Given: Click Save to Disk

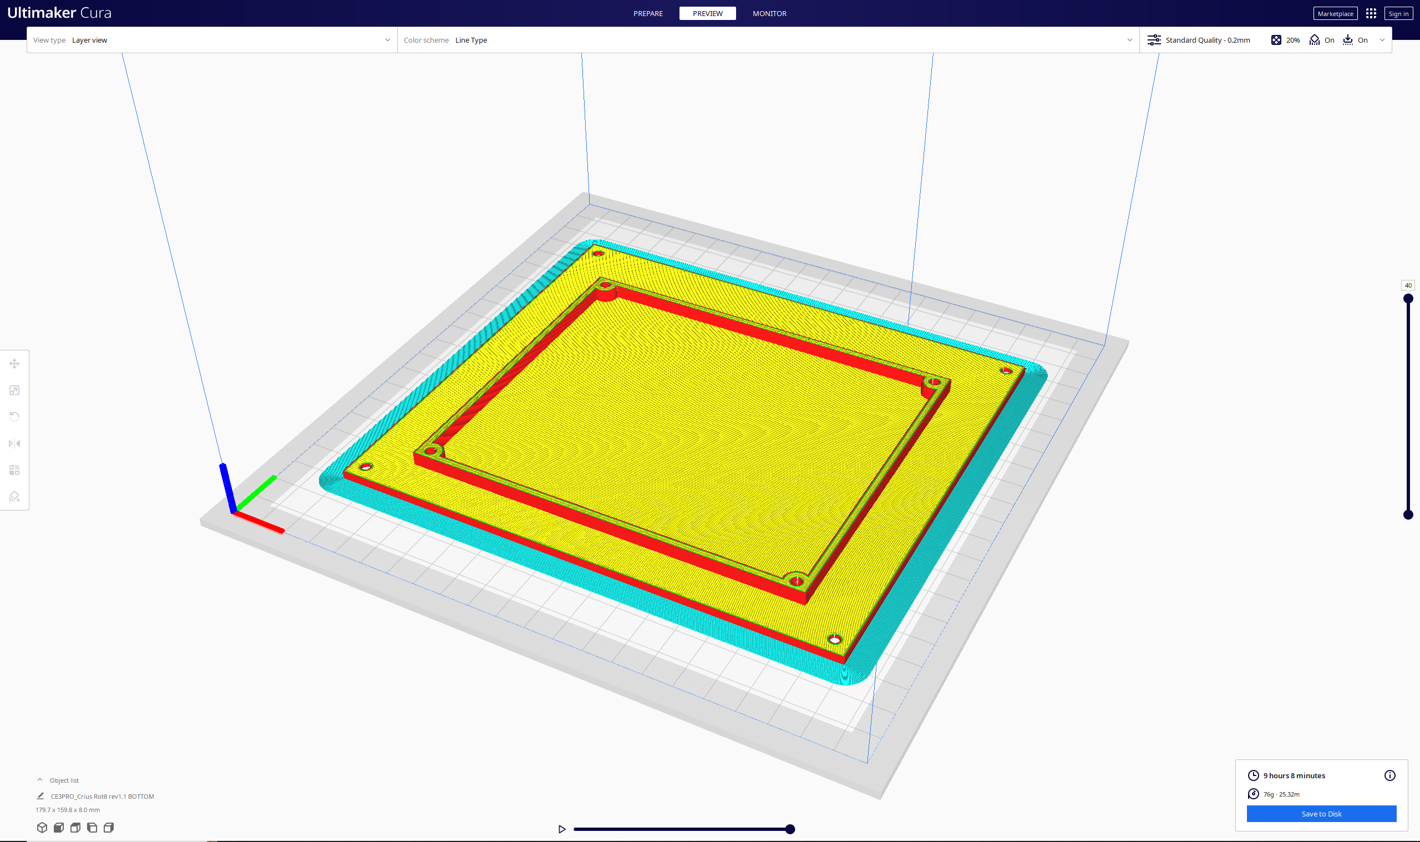Looking at the screenshot, I should tap(1321, 813).
